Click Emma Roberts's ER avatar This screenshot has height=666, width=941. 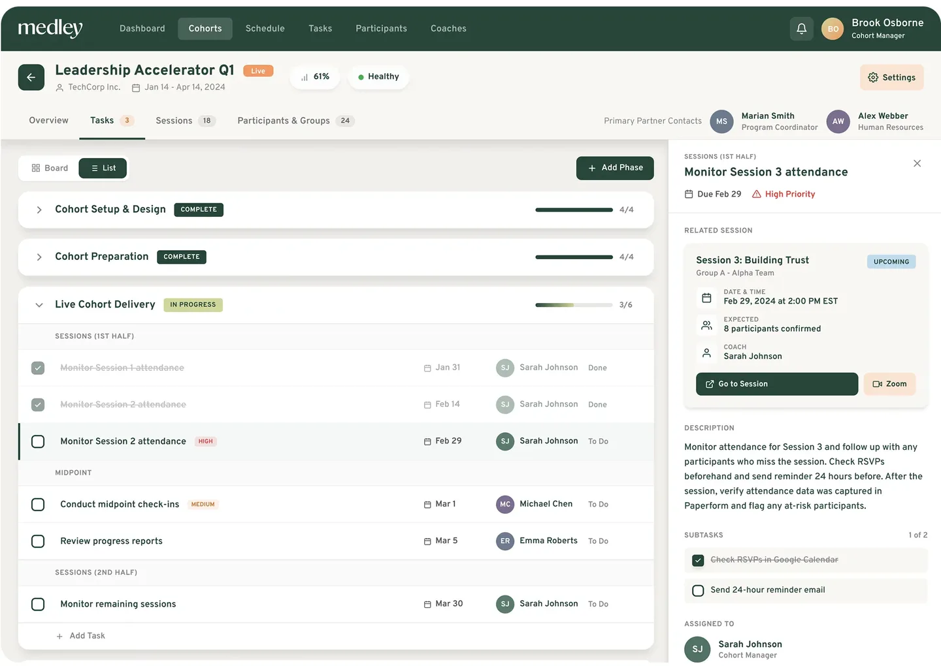[505, 541]
